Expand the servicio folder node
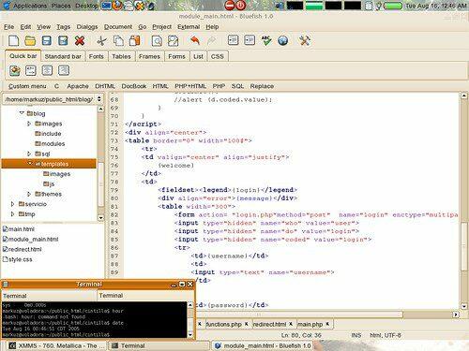 click(12, 204)
